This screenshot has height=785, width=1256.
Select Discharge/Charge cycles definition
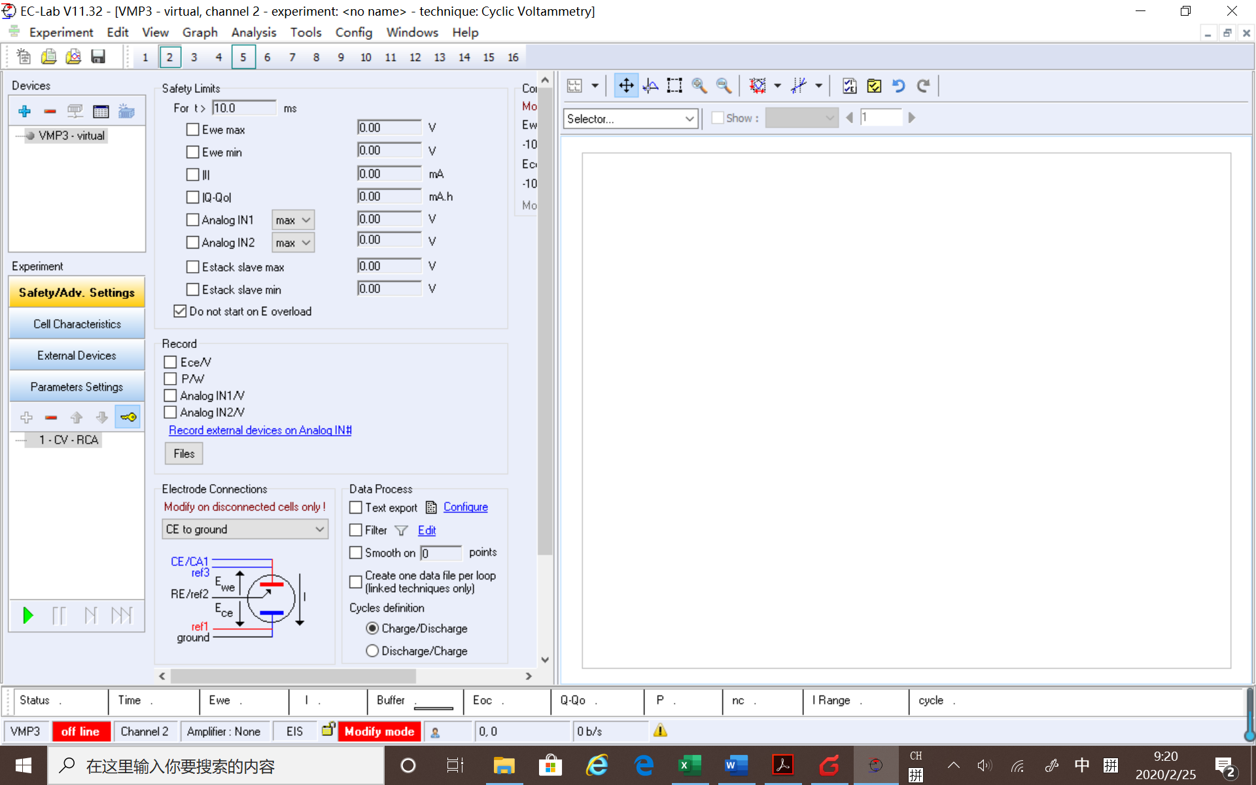click(x=372, y=651)
